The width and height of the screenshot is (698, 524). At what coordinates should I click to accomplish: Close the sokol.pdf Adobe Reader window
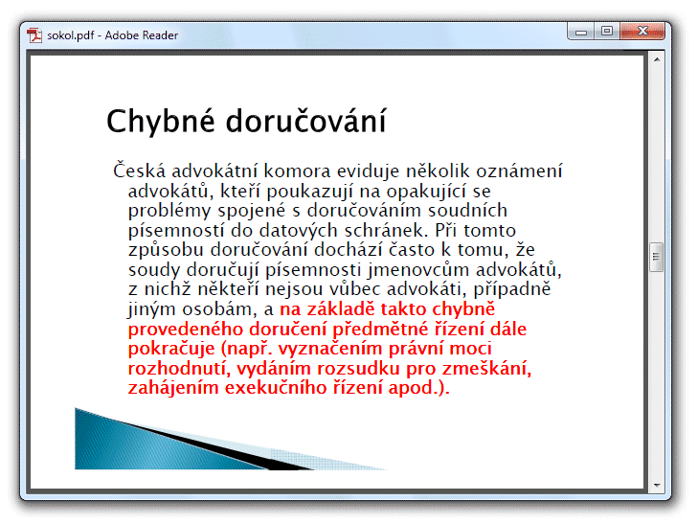642,32
